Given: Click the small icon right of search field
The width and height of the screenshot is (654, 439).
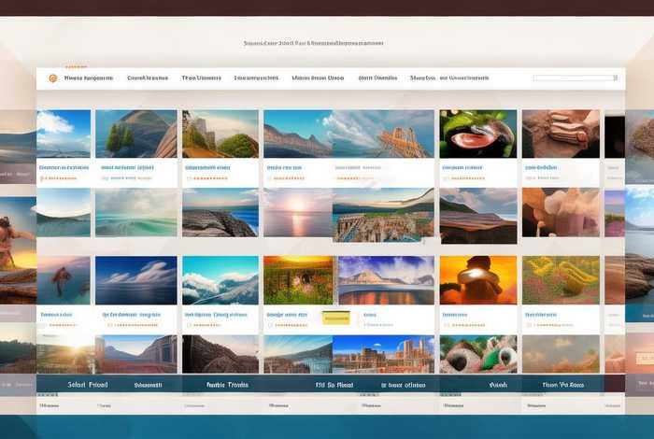Looking at the screenshot, I should pyautogui.click(x=616, y=78).
